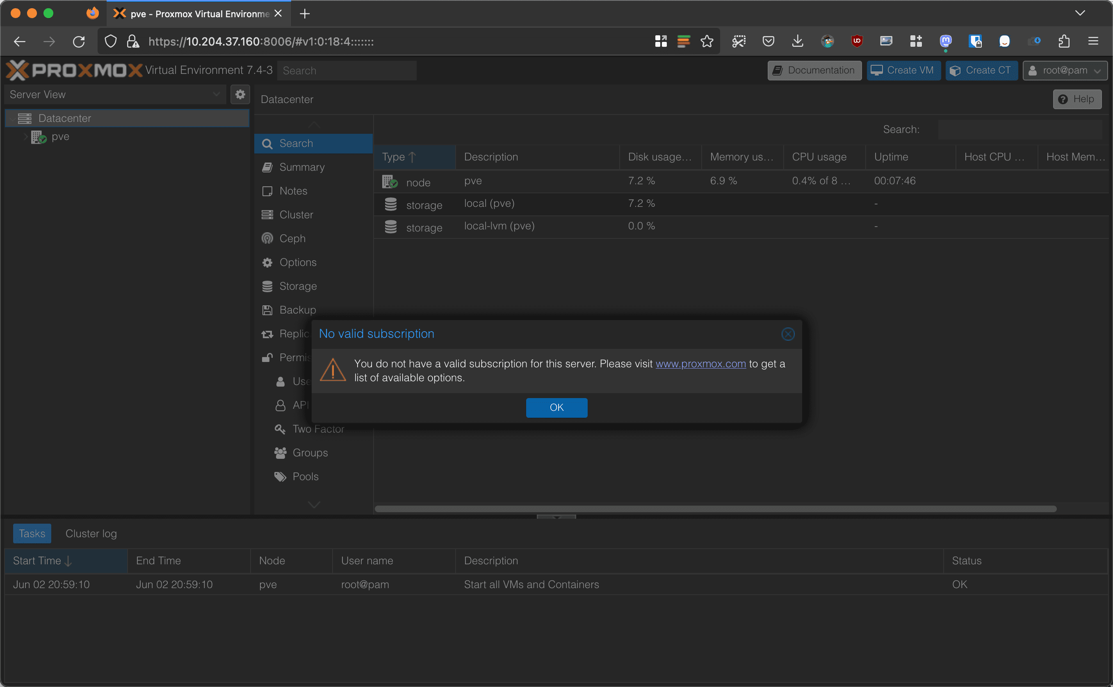1113x687 pixels.
Task: Open Cluster in the Datacenter menu
Action: coord(313,215)
